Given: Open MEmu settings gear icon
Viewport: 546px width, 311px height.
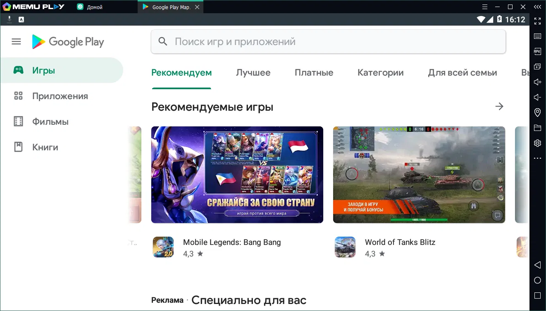Looking at the screenshot, I should pyautogui.click(x=537, y=143).
